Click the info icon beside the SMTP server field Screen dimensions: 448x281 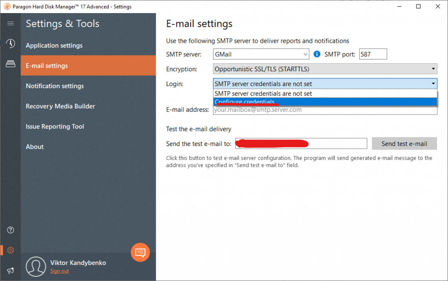click(x=316, y=54)
